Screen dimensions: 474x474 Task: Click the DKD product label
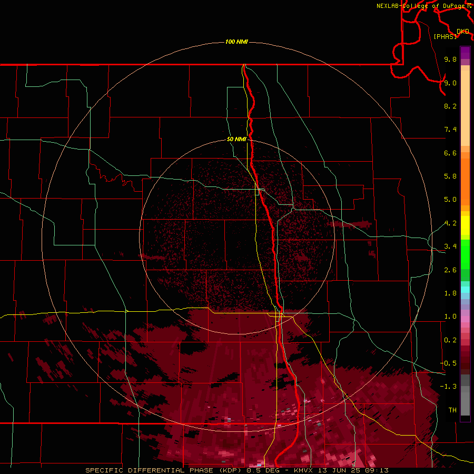coord(463,32)
